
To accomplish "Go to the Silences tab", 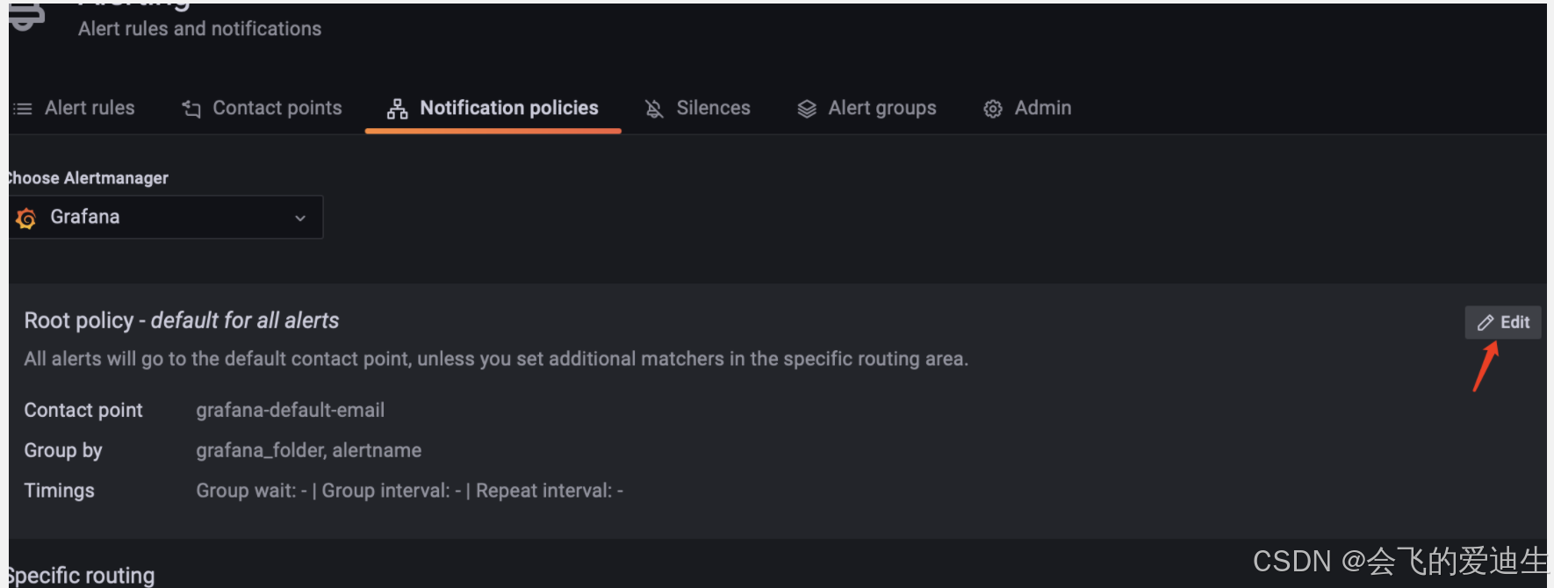I will click(698, 108).
